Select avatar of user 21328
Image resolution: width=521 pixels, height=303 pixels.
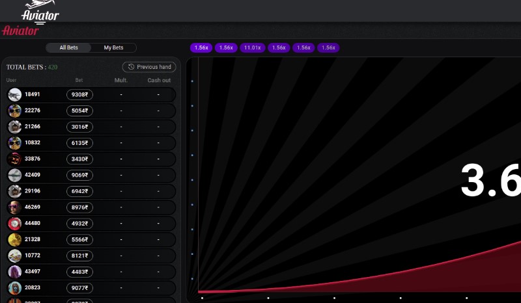[14, 240]
